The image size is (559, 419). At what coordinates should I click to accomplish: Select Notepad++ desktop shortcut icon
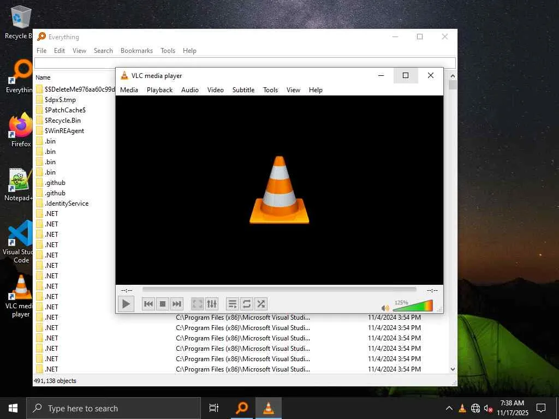20,184
